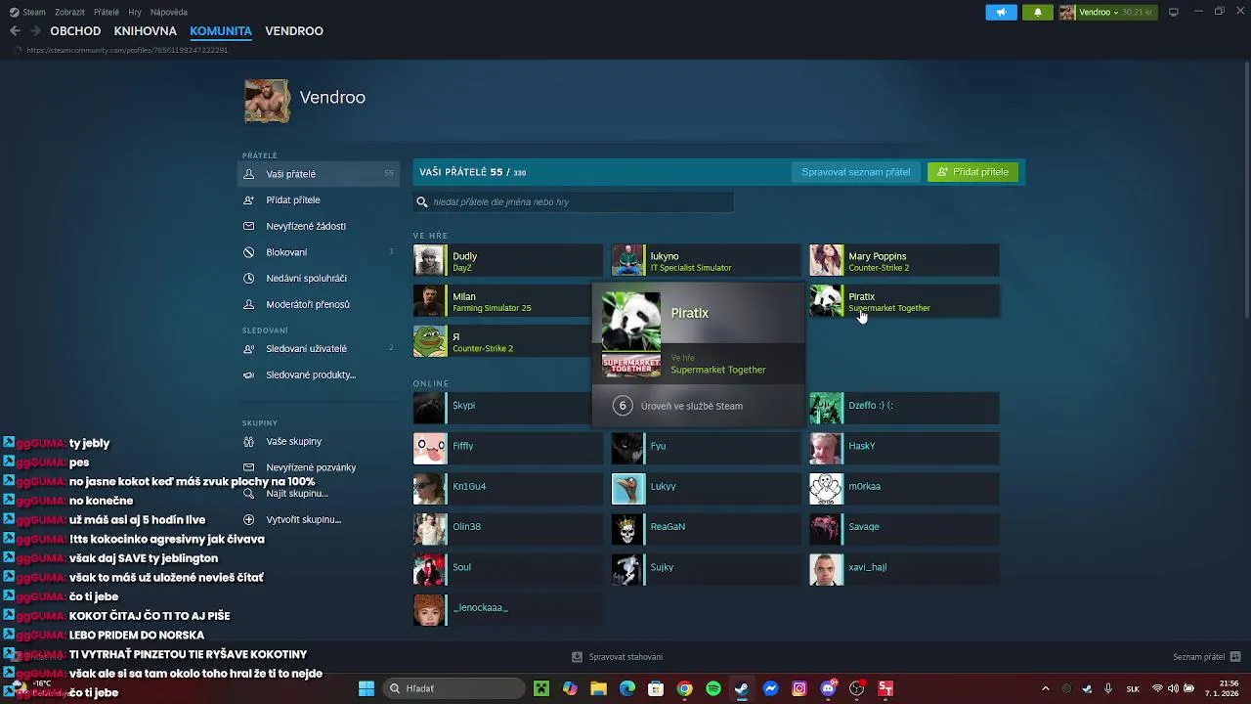Open Instagram from the taskbar
The image size is (1251, 704).
click(799, 688)
